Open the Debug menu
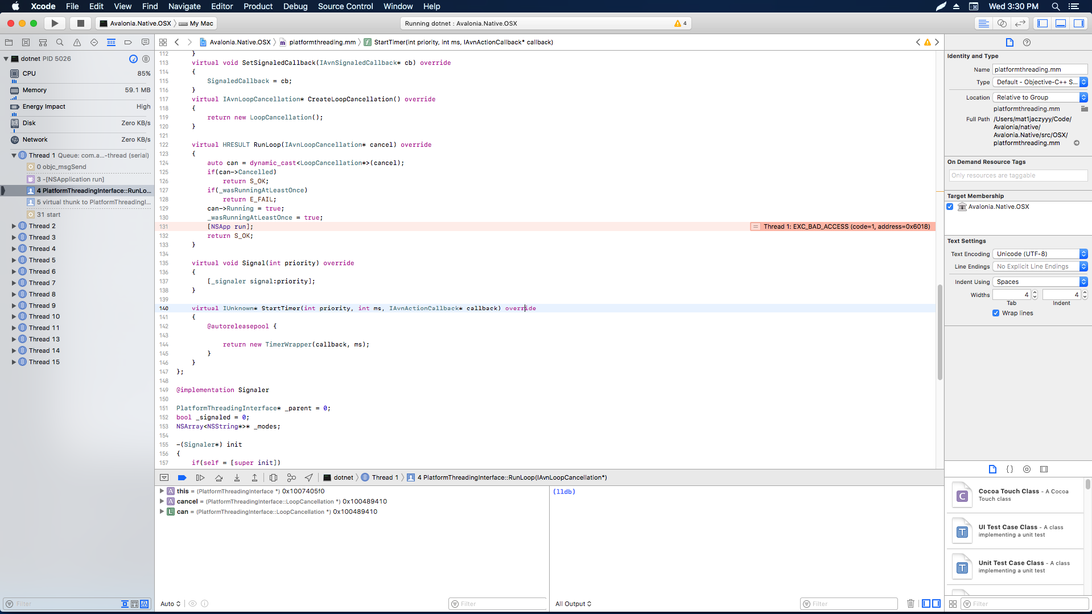 pos(295,6)
